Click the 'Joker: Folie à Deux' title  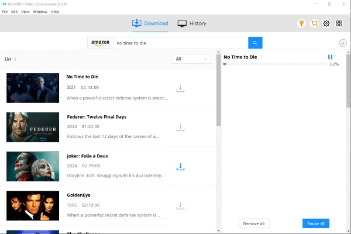point(87,156)
